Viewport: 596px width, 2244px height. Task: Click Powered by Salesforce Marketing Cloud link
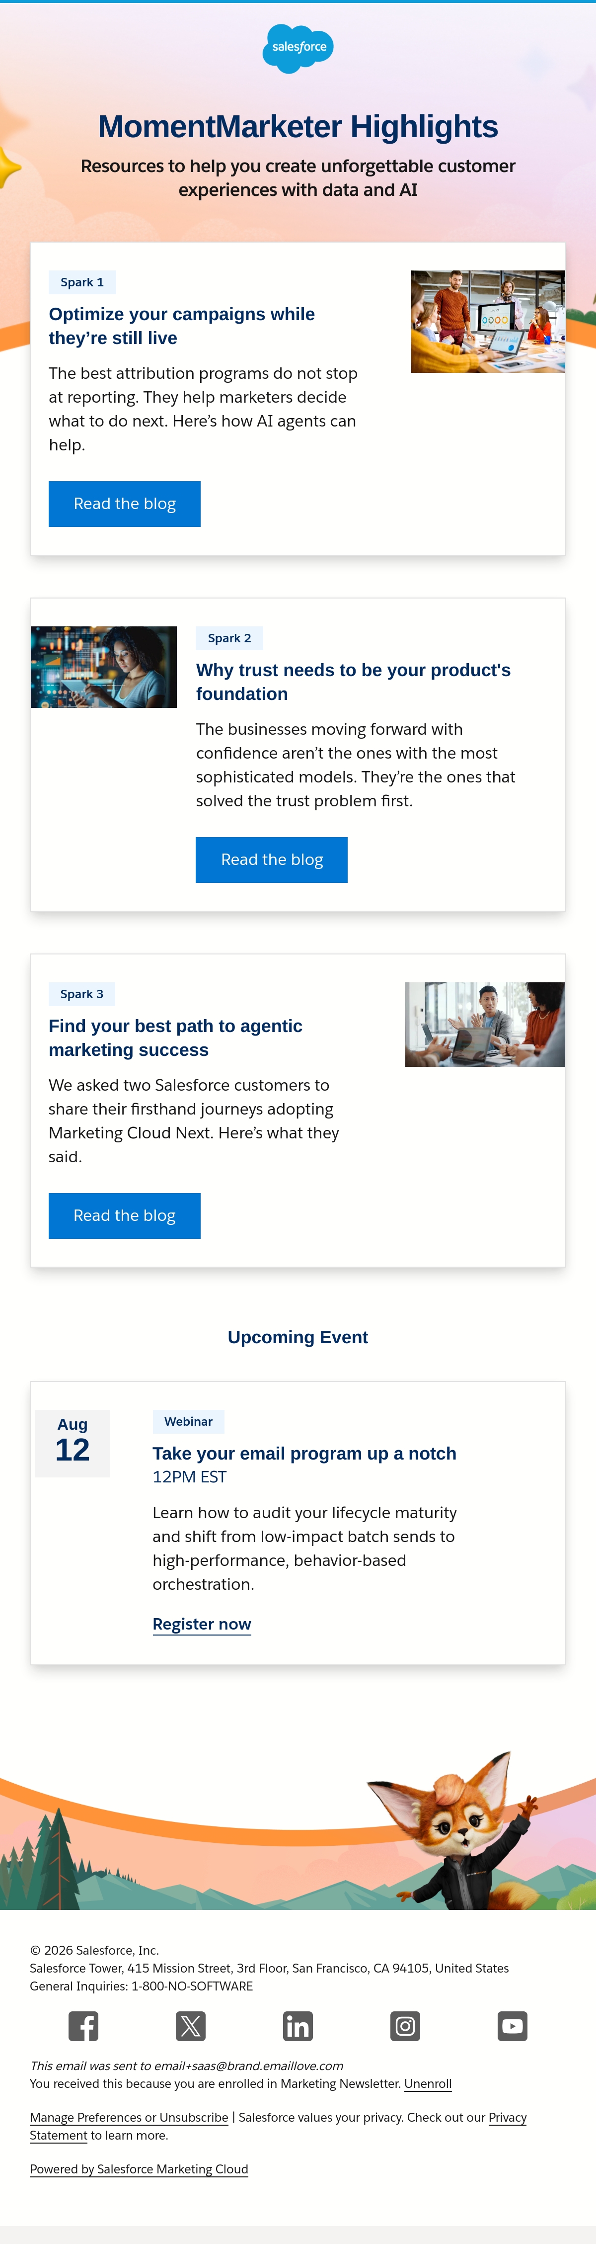pyautogui.click(x=139, y=2169)
